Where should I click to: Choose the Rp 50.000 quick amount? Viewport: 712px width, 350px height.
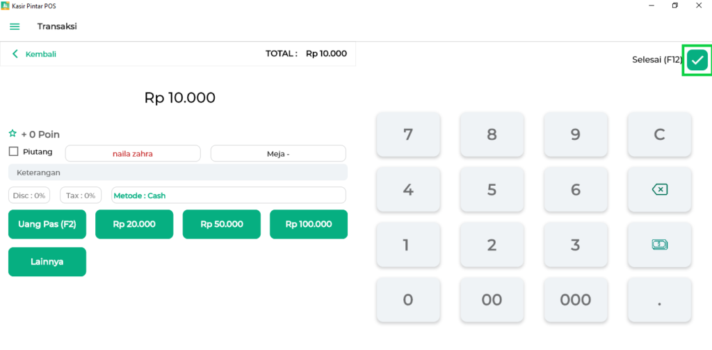pos(222,224)
